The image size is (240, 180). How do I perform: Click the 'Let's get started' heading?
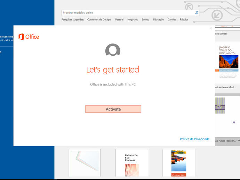coord(113,70)
